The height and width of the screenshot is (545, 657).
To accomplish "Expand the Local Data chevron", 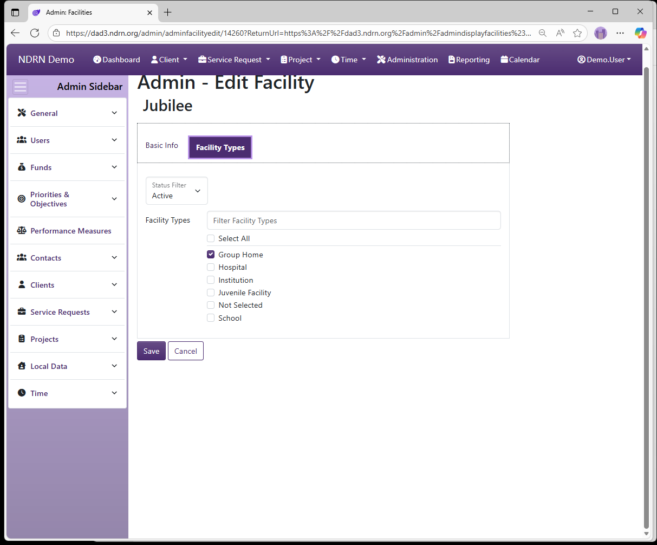I will click(x=114, y=366).
